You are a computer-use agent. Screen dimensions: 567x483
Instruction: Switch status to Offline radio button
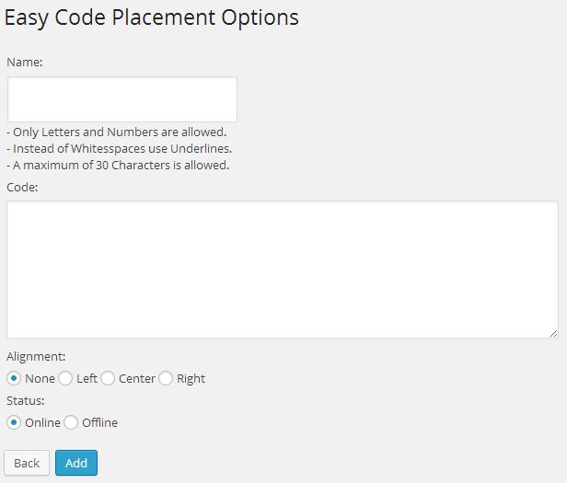point(71,422)
